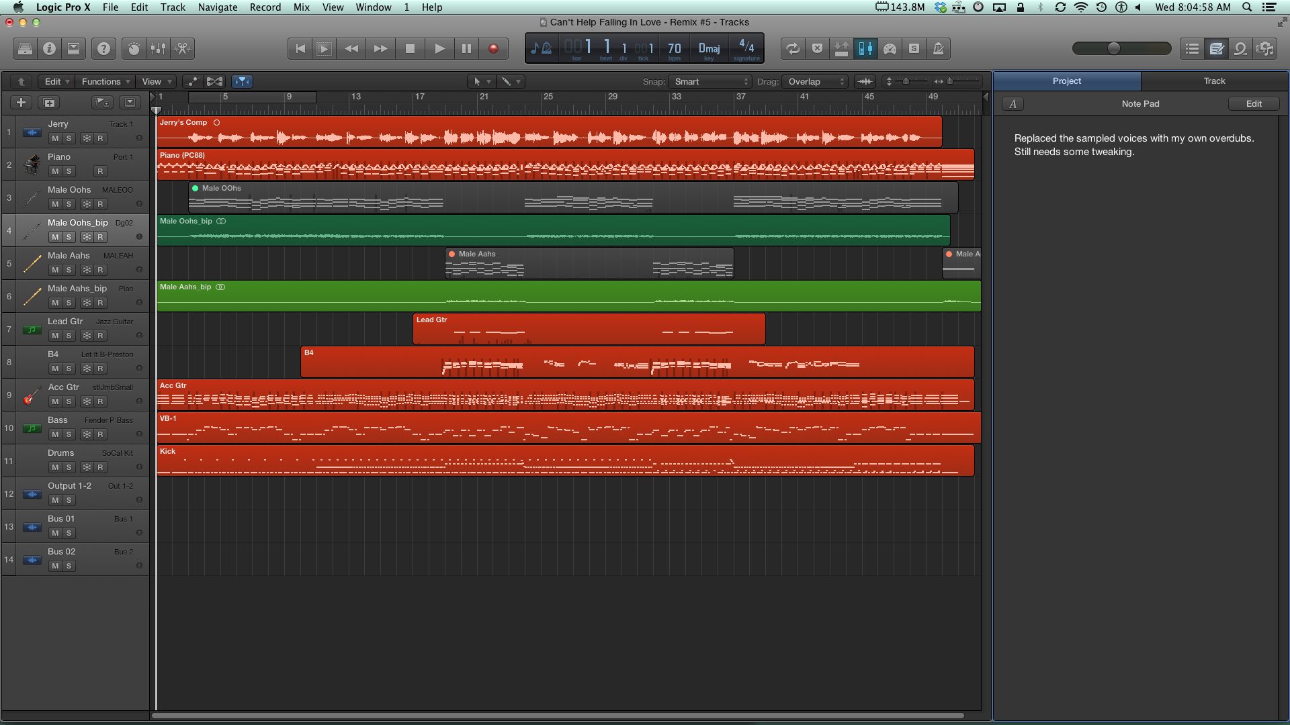Toggle Replace mode
Screen dimensions: 1290x725
pyautogui.click(x=817, y=48)
